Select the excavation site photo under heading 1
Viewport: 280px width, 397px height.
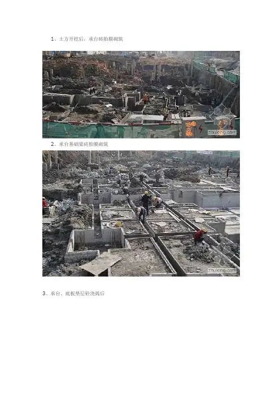click(x=141, y=94)
